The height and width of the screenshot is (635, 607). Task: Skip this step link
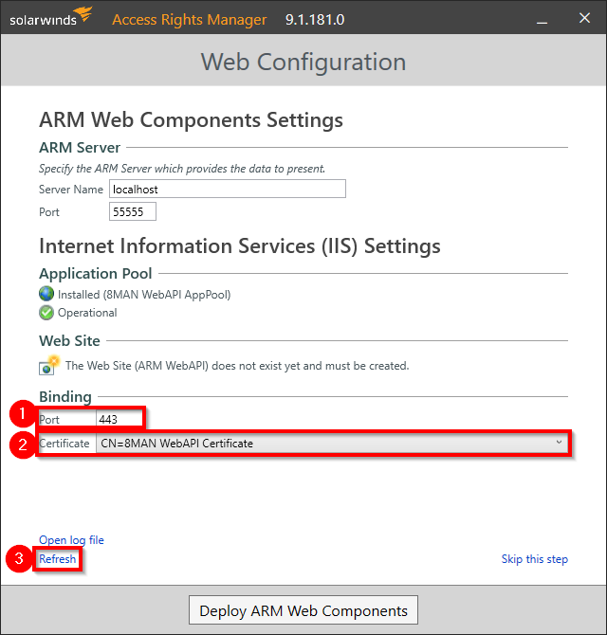(x=535, y=559)
